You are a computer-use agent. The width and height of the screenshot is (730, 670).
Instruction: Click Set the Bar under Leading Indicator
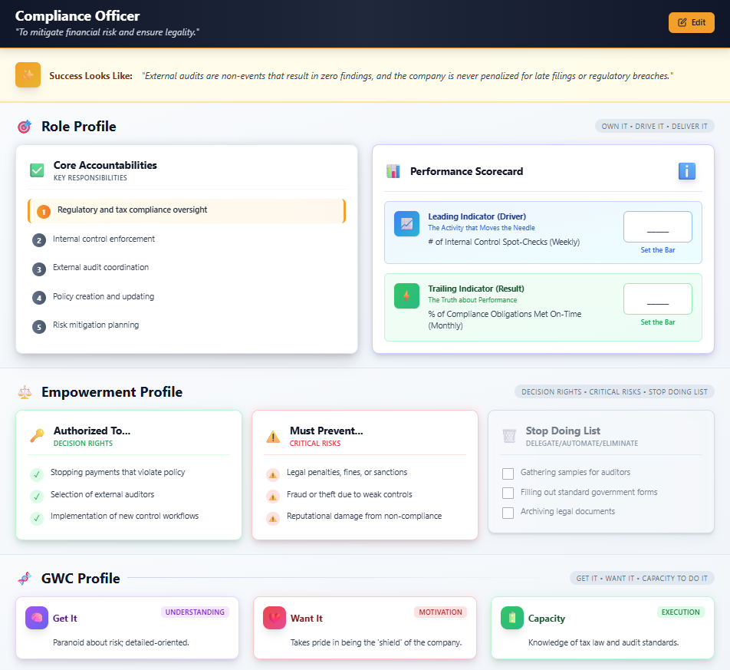coord(657,250)
